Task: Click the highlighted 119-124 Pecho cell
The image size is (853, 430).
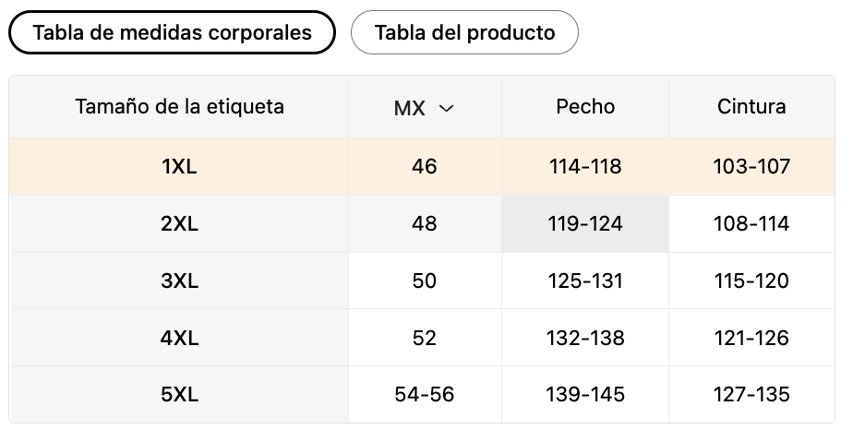Action: tap(585, 223)
